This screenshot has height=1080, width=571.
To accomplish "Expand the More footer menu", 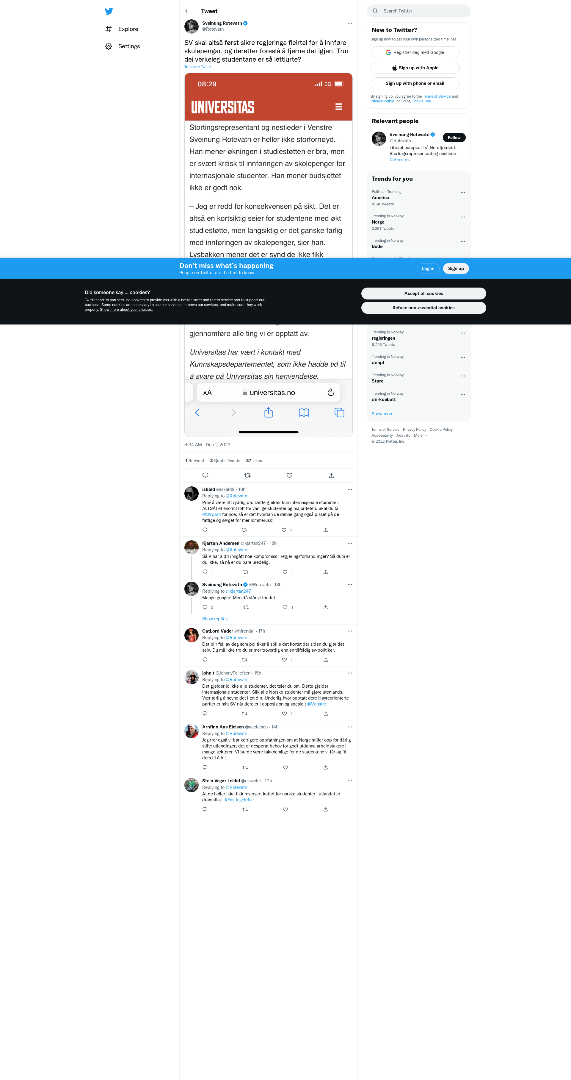I will click(x=420, y=436).
